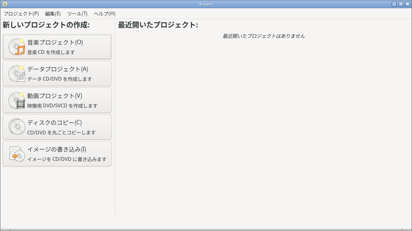The width and height of the screenshot is (412, 231).
Task: Maximize the Brasero window
Action: pos(401,4)
